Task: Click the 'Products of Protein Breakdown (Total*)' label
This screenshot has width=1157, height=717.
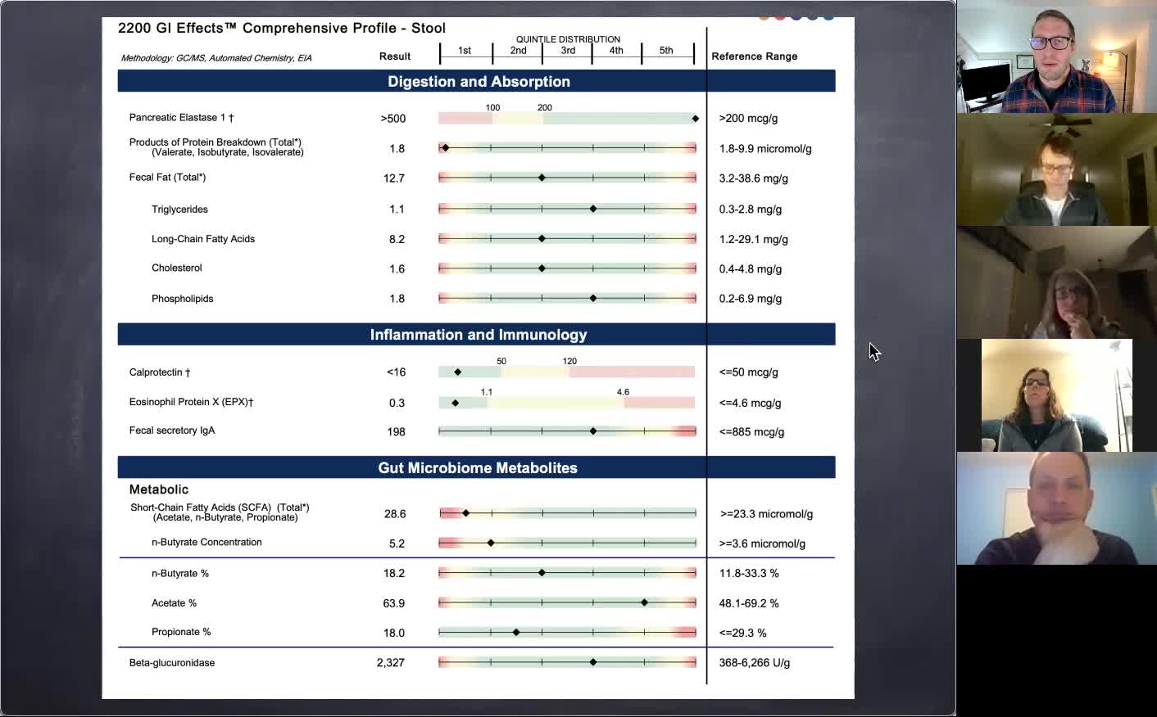Action: 215,142
